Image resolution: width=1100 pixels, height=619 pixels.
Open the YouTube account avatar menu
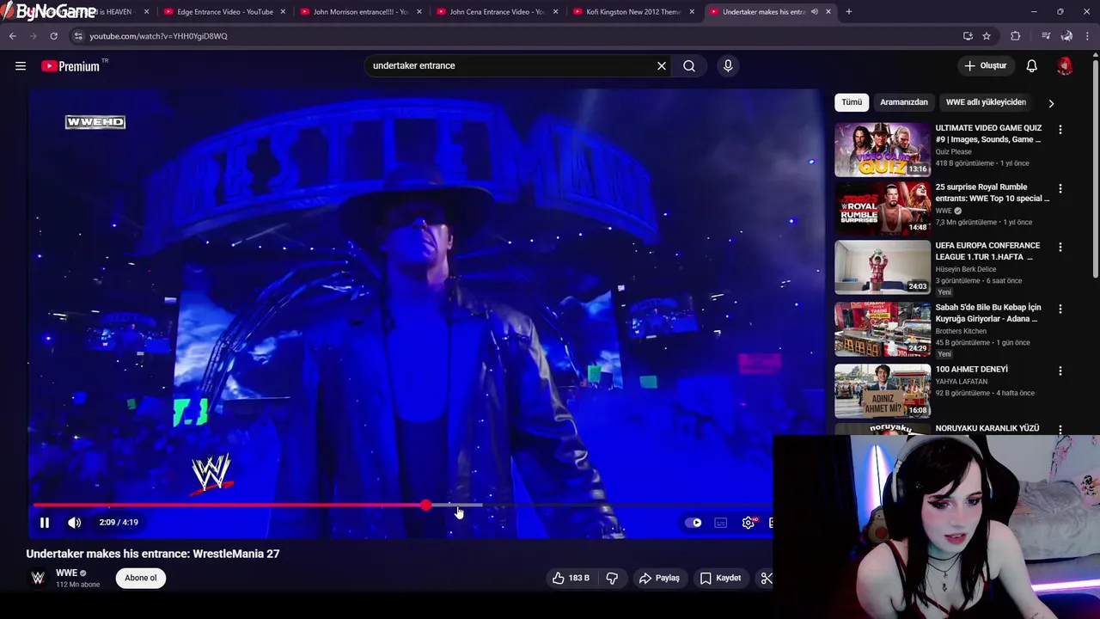(1065, 65)
